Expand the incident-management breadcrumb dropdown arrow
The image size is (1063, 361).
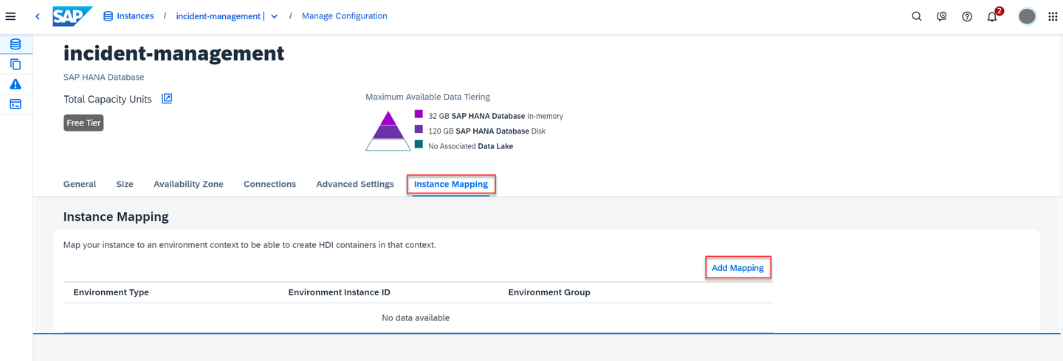[275, 16]
